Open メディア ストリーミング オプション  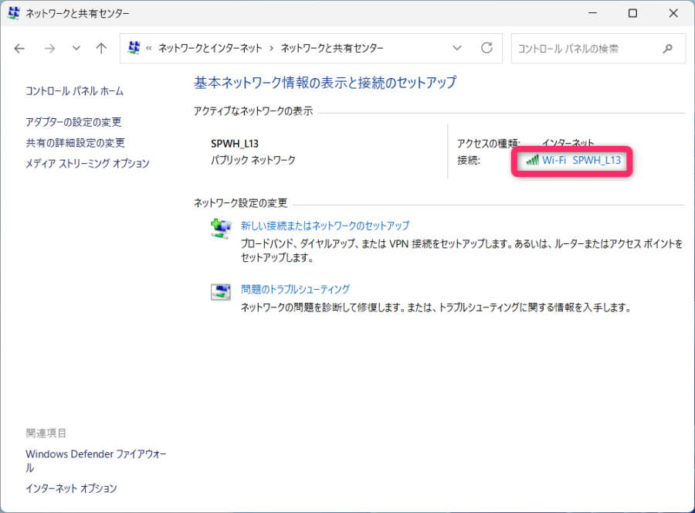[x=87, y=164]
